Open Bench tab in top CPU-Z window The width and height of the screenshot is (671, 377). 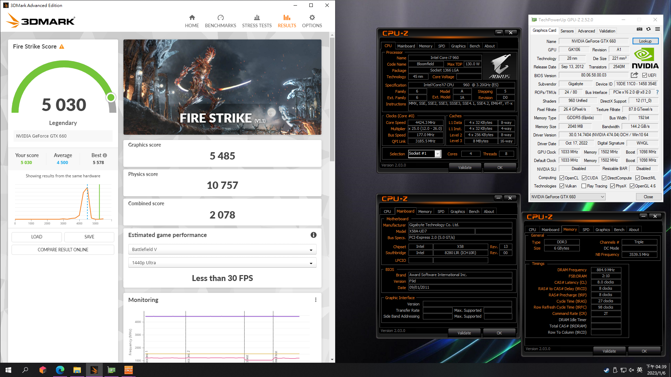[475, 46]
